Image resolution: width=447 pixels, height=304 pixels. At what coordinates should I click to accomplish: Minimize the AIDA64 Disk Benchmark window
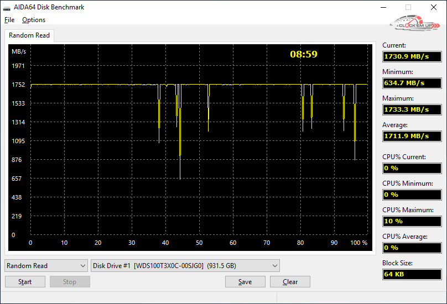point(383,7)
